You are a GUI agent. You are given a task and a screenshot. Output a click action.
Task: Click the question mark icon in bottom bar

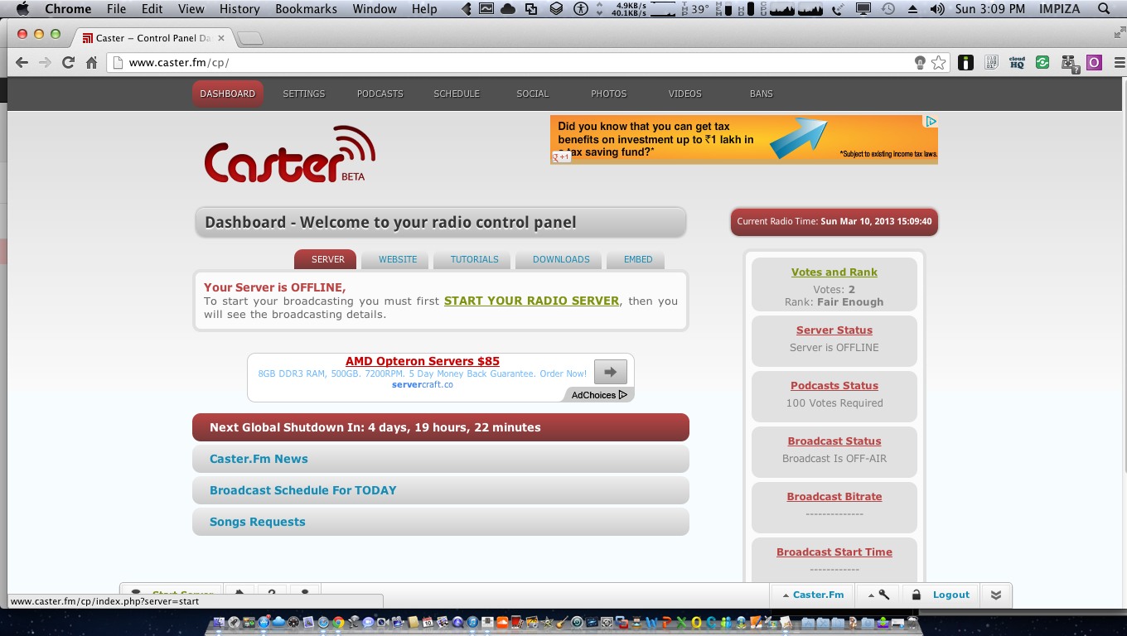271,593
